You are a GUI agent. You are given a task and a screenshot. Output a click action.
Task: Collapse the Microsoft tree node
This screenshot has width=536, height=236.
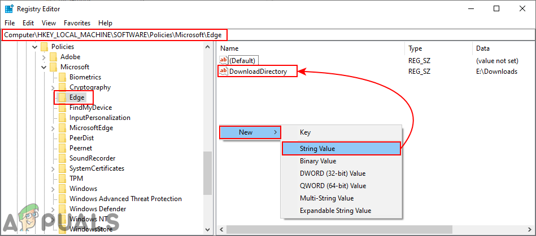point(44,67)
